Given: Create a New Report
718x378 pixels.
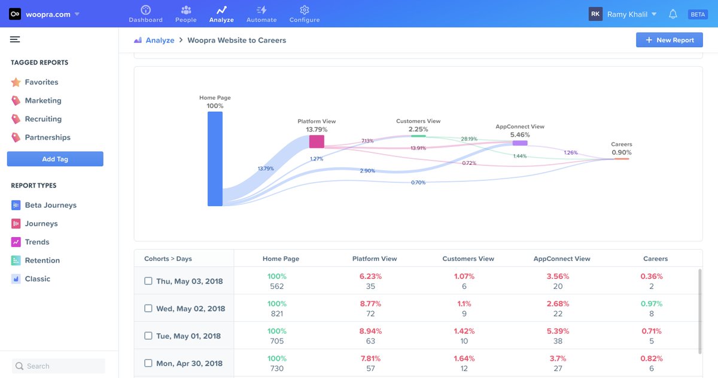Looking at the screenshot, I should point(669,40).
